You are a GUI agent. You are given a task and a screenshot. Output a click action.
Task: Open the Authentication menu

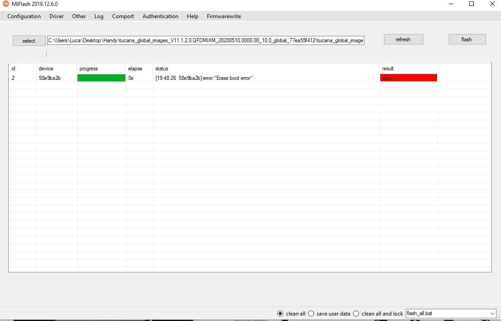(160, 16)
